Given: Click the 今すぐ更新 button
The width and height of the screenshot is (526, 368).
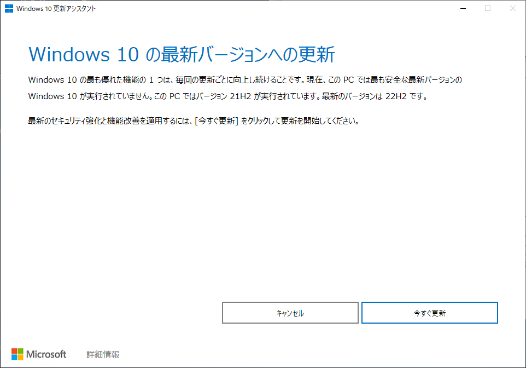Looking at the screenshot, I should point(429,313).
